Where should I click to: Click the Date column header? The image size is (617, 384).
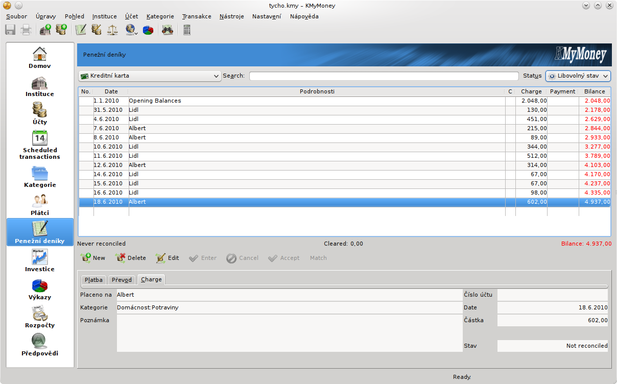pyautogui.click(x=111, y=91)
